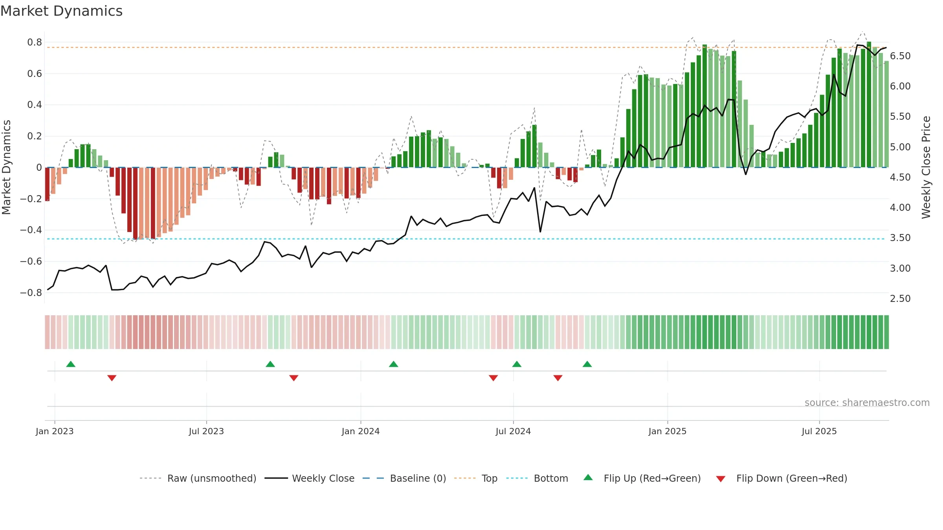Click the Jul 2025 x-axis label
The image size is (943, 530).
point(819,431)
